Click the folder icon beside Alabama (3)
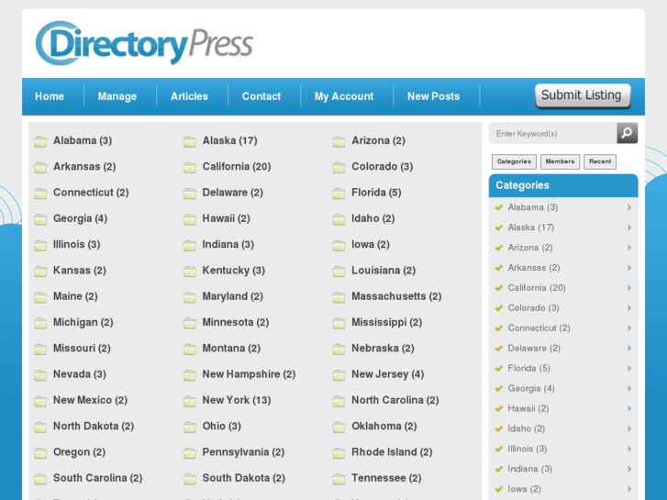The image size is (667, 500). tap(40, 141)
